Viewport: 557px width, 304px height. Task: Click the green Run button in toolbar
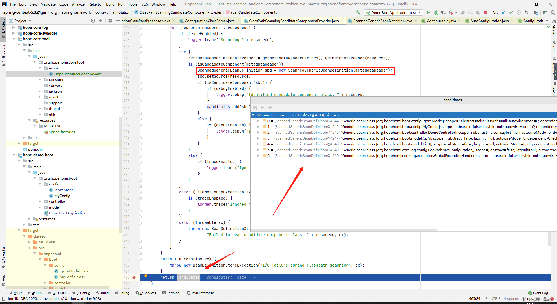[x=428, y=12]
